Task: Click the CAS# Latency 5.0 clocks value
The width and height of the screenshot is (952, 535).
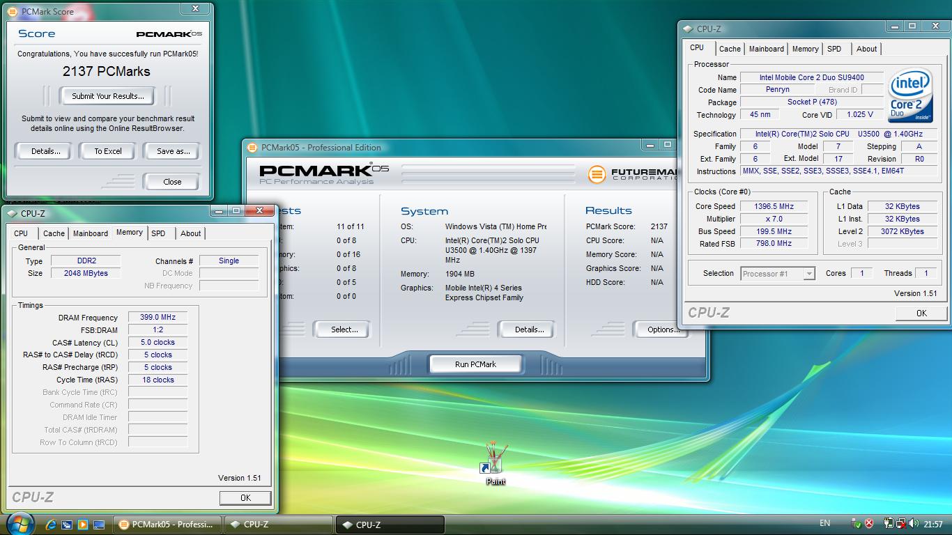Action: [x=158, y=342]
